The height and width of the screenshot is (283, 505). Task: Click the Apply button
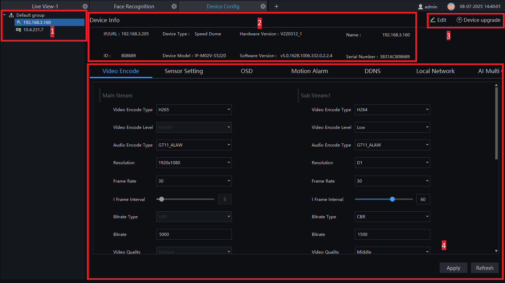[x=453, y=268]
